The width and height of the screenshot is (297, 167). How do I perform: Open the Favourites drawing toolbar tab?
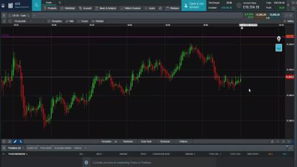(106, 141)
